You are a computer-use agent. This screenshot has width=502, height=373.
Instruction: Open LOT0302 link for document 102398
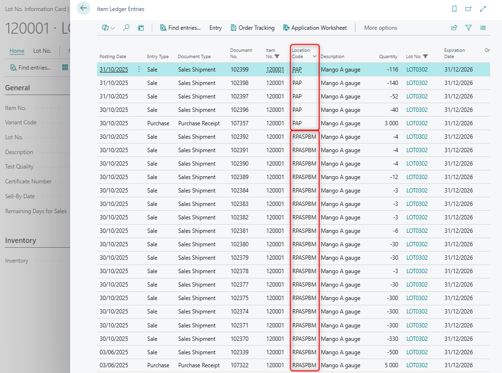tap(416, 83)
